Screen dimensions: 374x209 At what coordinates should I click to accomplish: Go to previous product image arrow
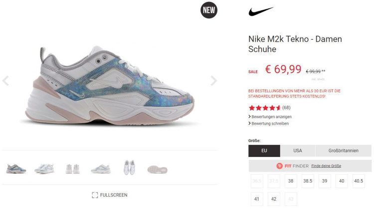[x=5, y=81]
